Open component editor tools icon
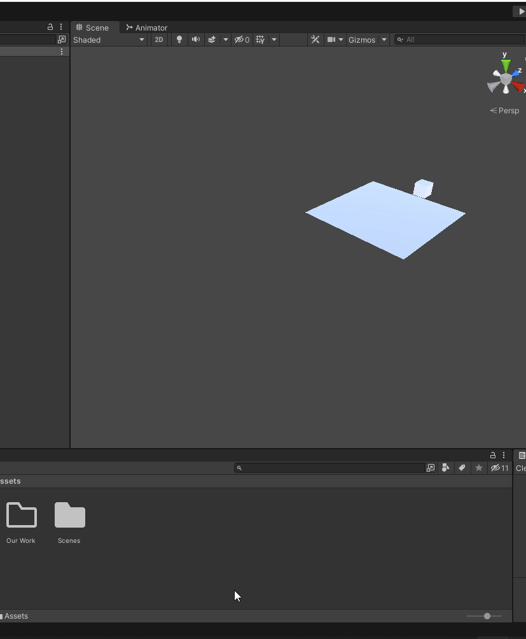The image size is (526, 639). click(x=315, y=39)
